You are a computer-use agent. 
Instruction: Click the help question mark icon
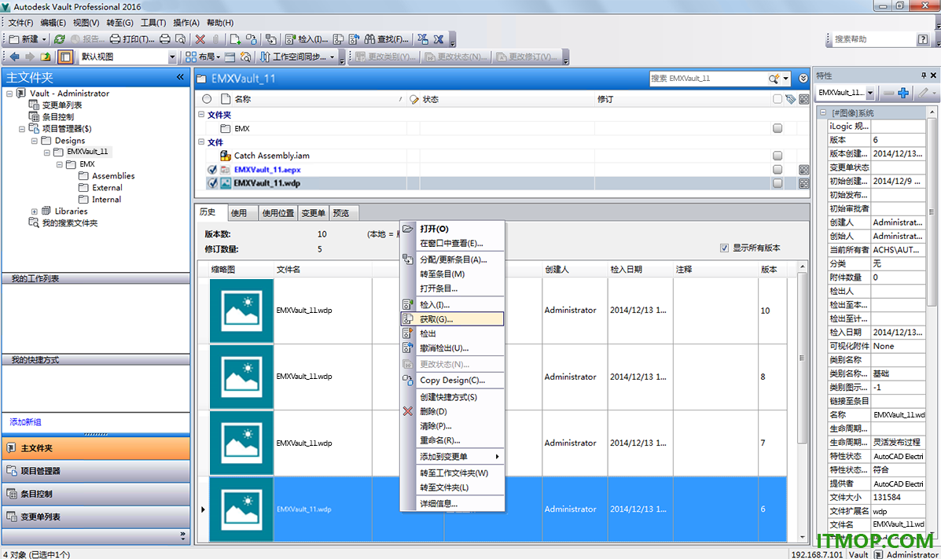coord(923,39)
